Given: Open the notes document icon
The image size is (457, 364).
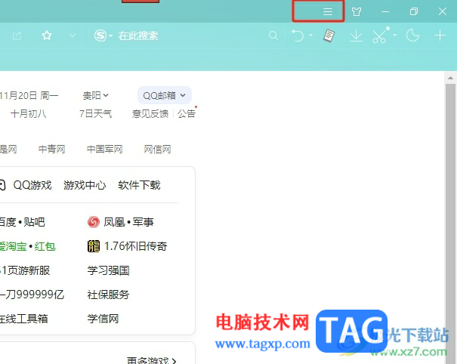Looking at the screenshot, I should [329, 35].
